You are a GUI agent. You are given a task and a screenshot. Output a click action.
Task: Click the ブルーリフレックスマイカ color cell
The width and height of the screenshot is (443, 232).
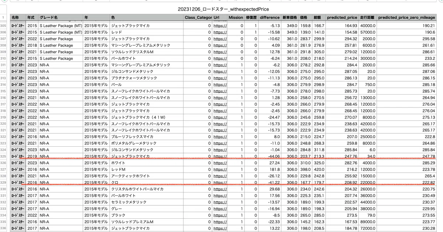tap(147, 137)
